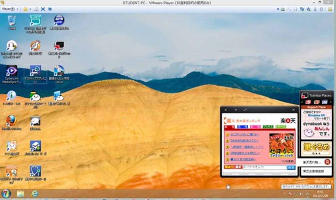
Task: Open the dynabook Windows XP support banner
Action: pyautogui.click(x=316, y=124)
